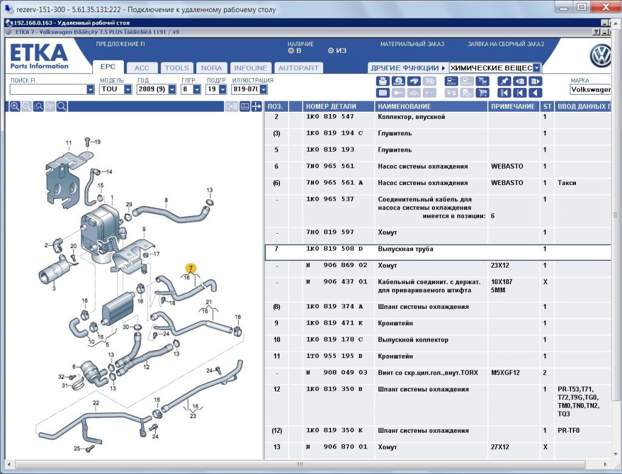This screenshot has width=622, height=474.
Task: Click the highlighted 7 callout in the illustration
Action: point(191,268)
